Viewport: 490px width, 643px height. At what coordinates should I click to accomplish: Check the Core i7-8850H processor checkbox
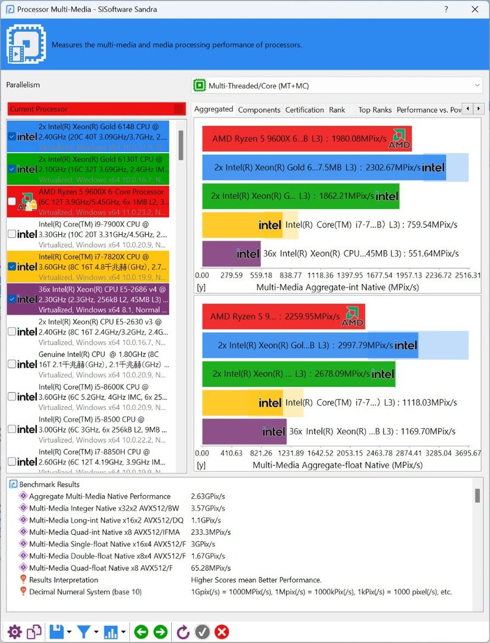pyautogui.click(x=12, y=461)
